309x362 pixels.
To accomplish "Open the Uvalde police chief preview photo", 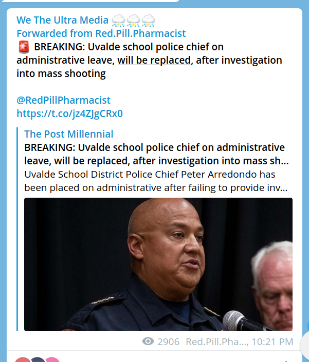I will (x=158, y=264).
